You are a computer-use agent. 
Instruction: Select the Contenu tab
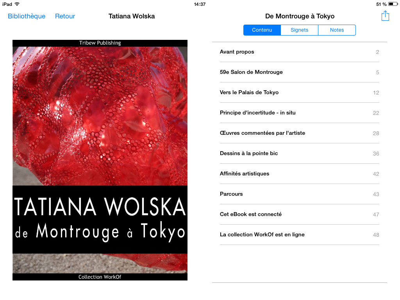[262, 30]
